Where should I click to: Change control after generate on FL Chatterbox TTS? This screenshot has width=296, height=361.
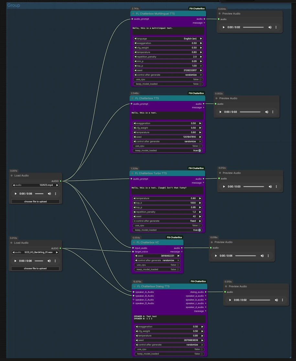pyautogui.click(x=167, y=142)
